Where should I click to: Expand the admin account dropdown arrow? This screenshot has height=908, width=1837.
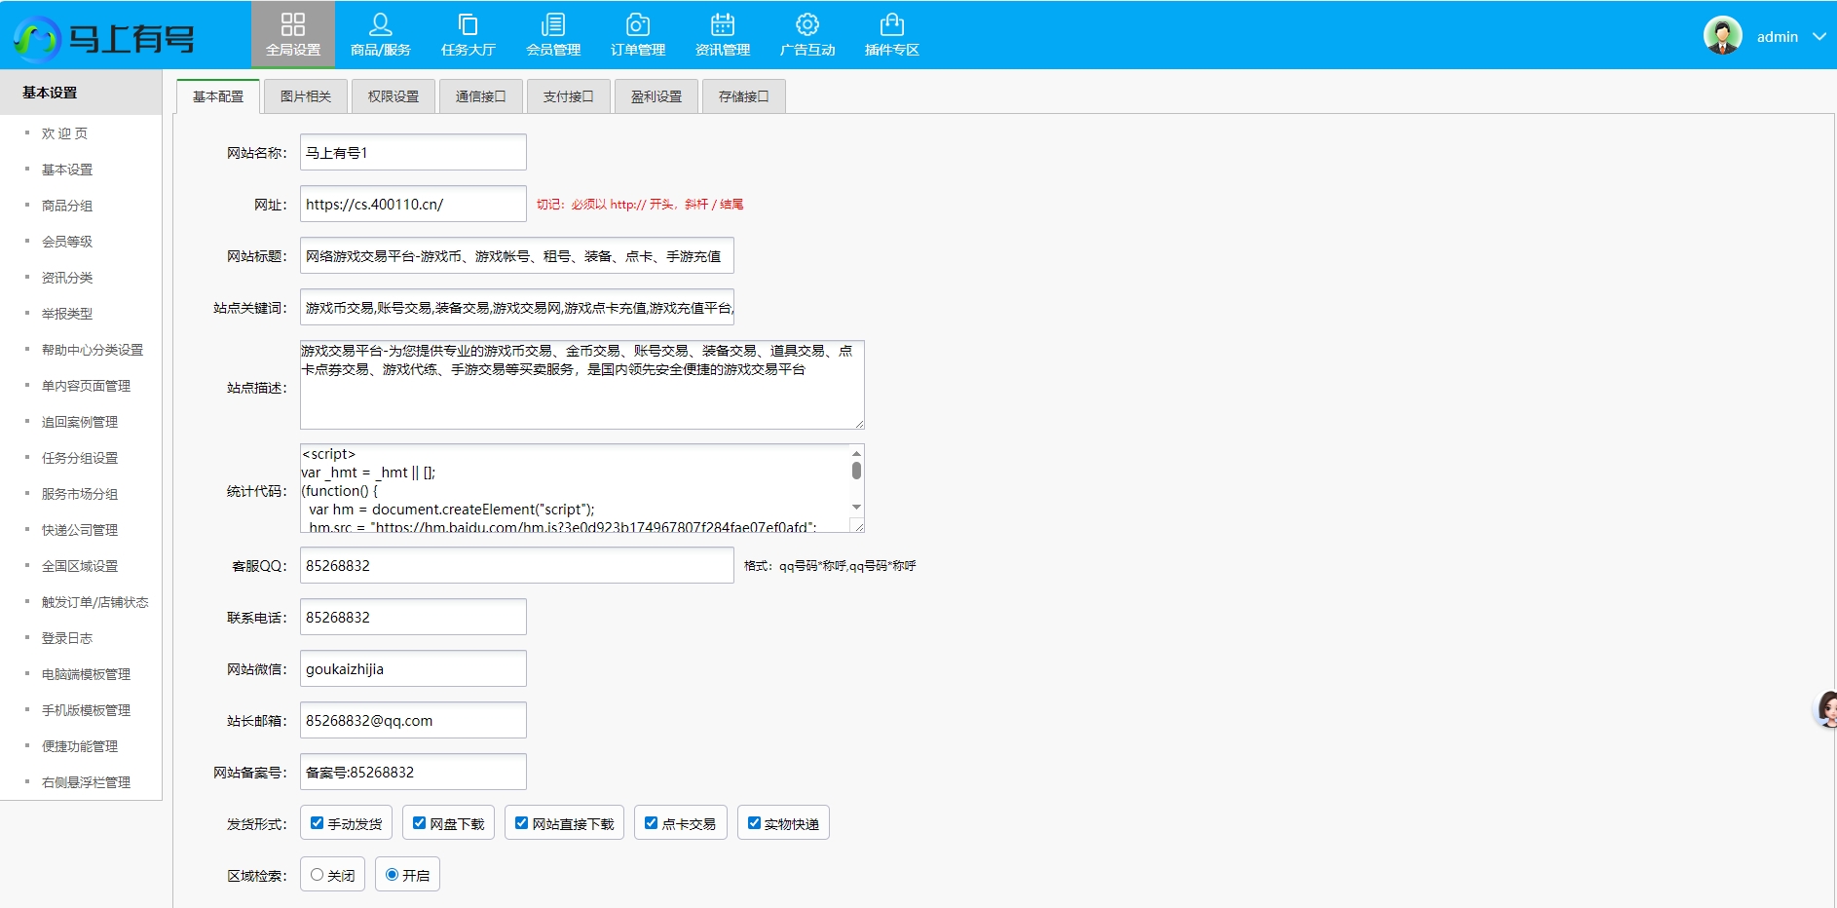1818,37
